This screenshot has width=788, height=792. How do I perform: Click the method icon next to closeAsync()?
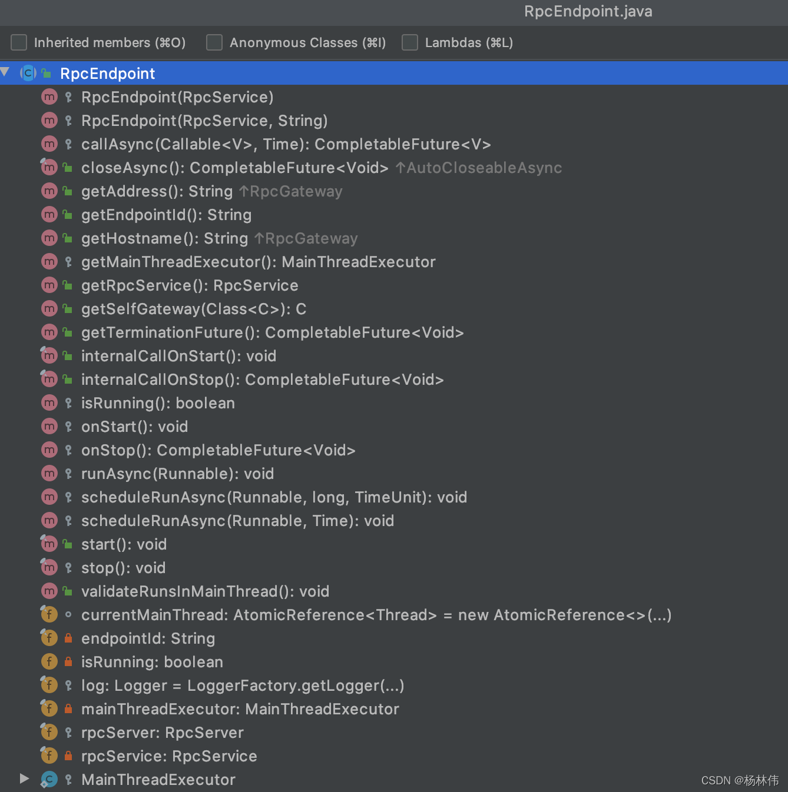pos(49,168)
